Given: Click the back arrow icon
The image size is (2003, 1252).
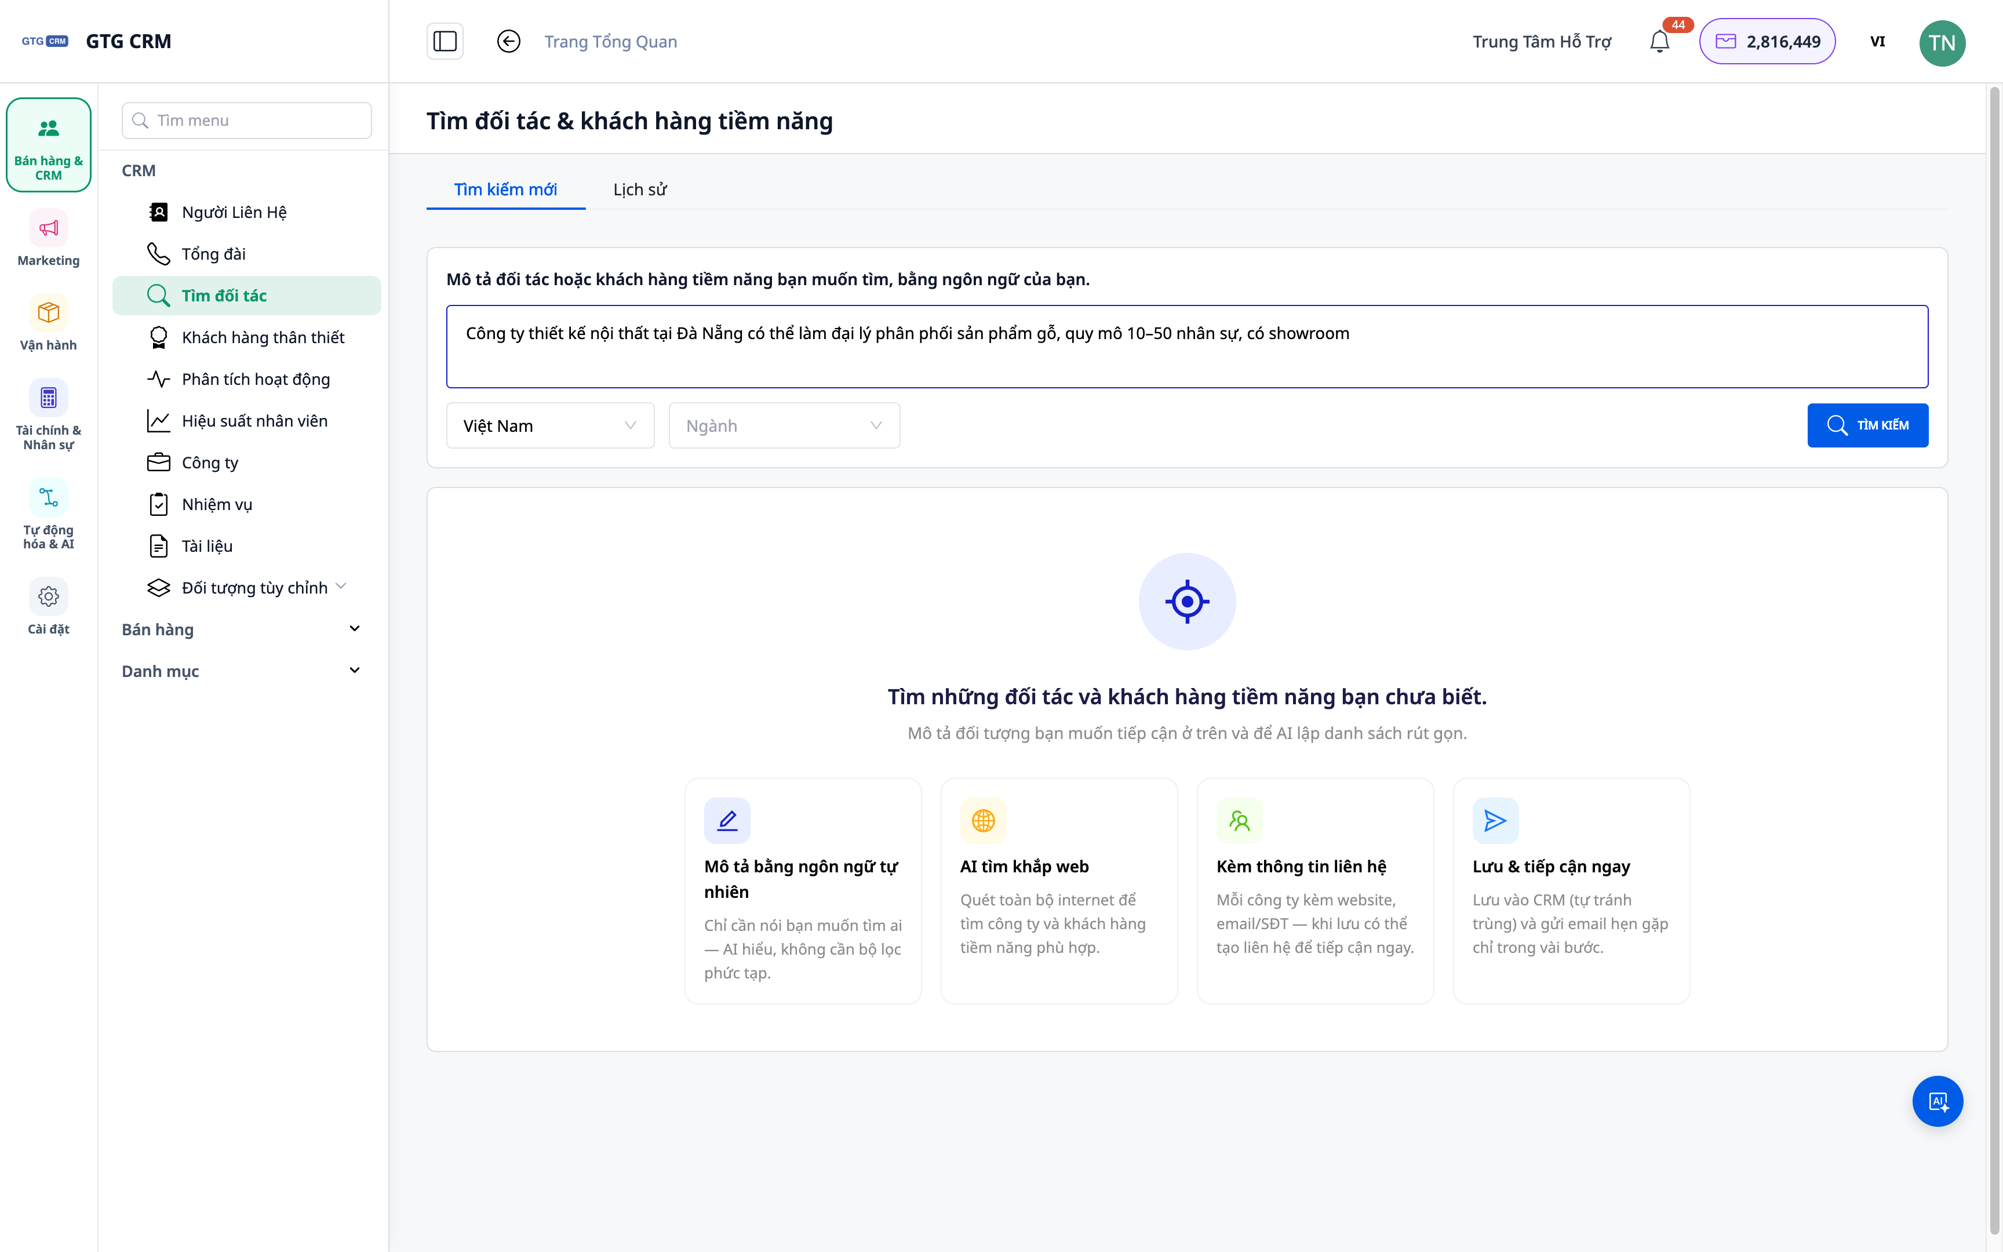Looking at the screenshot, I should pyautogui.click(x=508, y=41).
